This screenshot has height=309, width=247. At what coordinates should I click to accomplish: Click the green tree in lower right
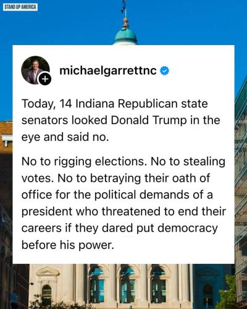[x=227, y=294]
